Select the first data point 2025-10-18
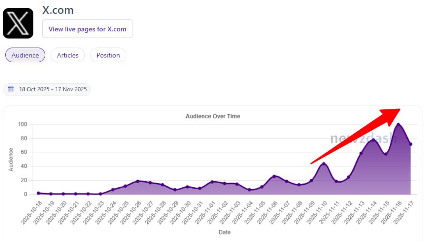This screenshot has height=242, width=424. [39, 193]
